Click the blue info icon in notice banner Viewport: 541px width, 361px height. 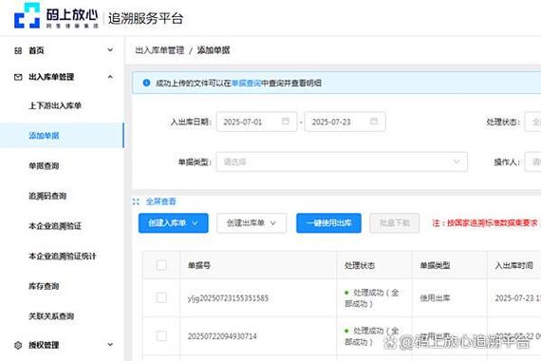[x=146, y=83]
